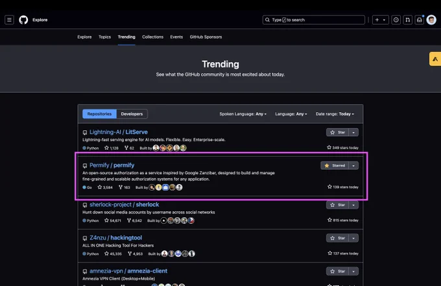Expand the star lists dropdown for LitServe
This screenshot has width=441, height=286.
pyautogui.click(x=353, y=132)
